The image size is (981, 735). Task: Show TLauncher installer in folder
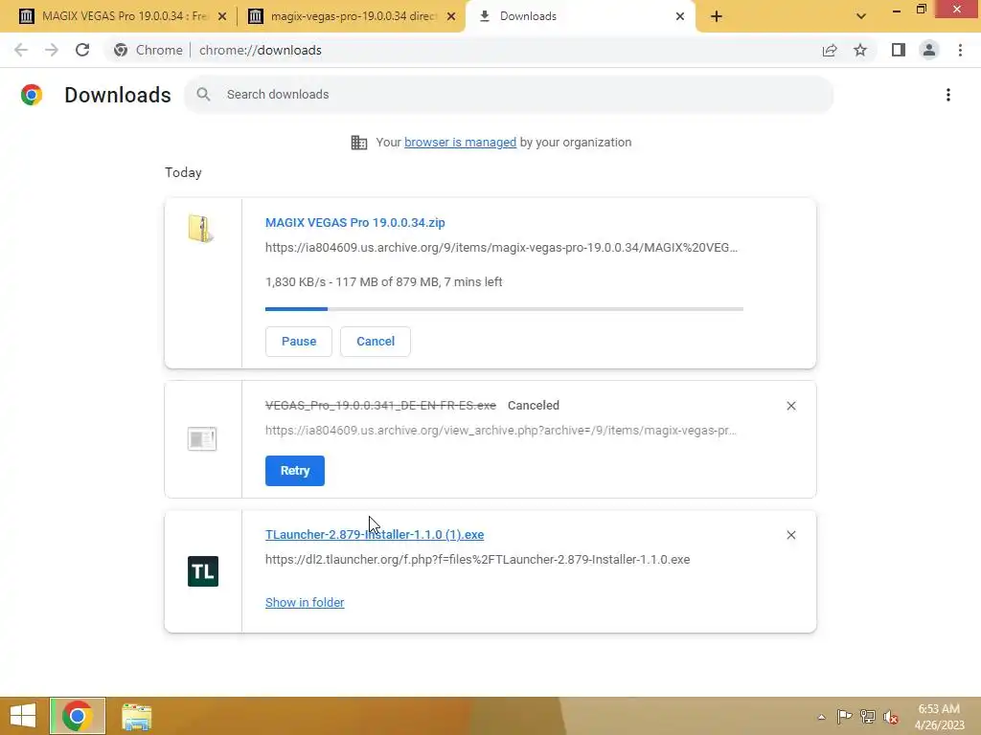coord(305,603)
